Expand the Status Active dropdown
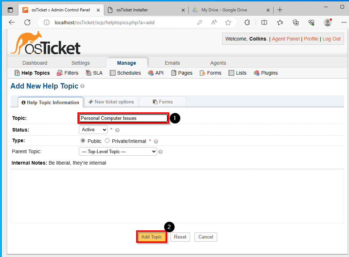This screenshot has width=349, height=257. click(x=93, y=130)
